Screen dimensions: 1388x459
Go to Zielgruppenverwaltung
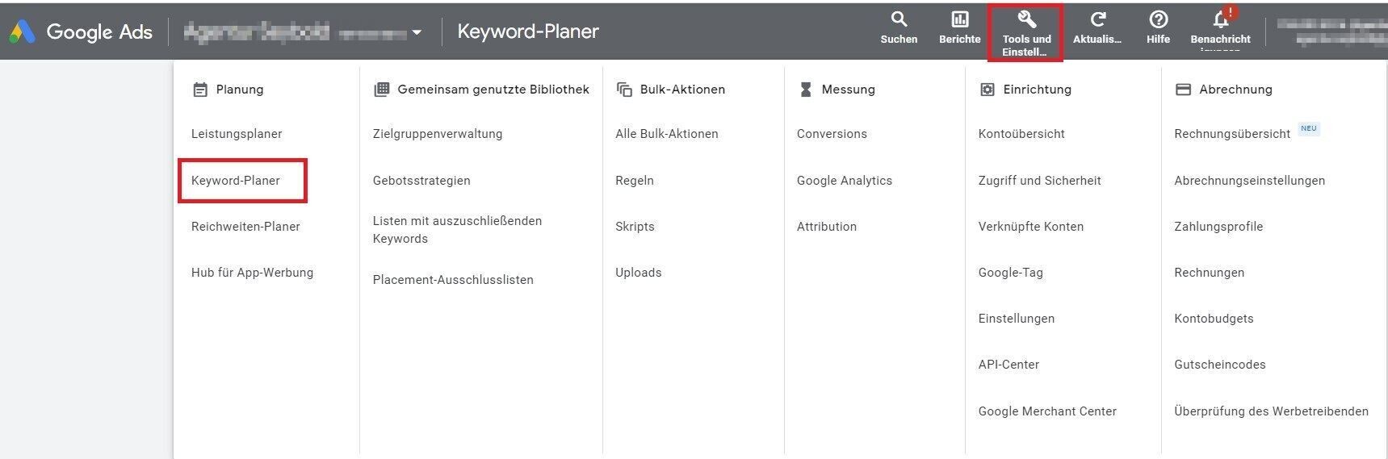click(438, 134)
